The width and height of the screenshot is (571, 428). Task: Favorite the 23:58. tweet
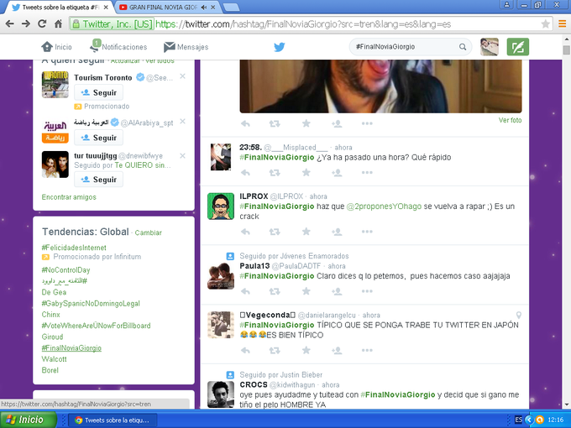(306, 172)
